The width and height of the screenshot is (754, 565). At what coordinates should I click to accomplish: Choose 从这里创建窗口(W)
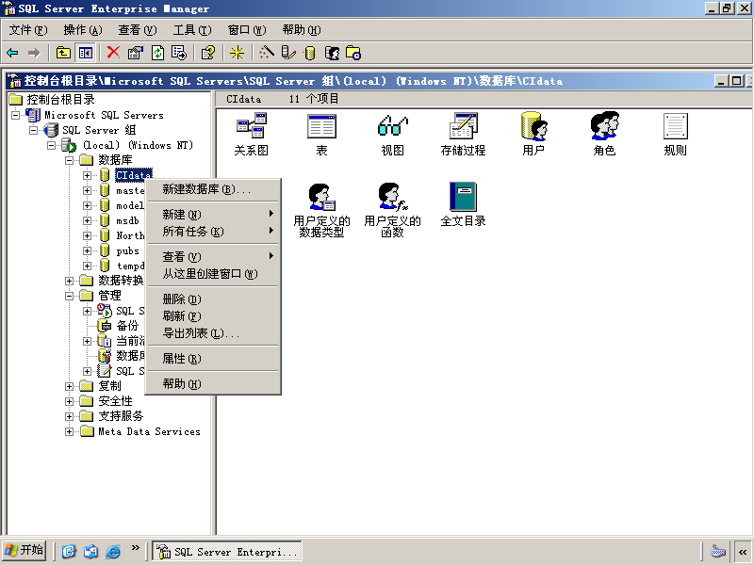click(213, 274)
